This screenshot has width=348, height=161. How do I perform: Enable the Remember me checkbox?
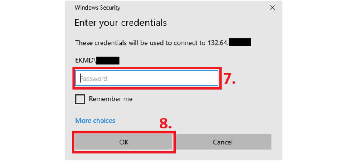coord(80,99)
